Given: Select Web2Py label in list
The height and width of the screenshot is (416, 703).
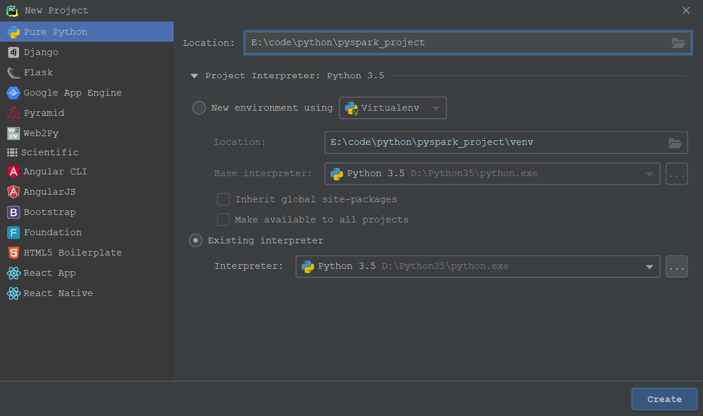Looking at the screenshot, I should (x=41, y=133).
